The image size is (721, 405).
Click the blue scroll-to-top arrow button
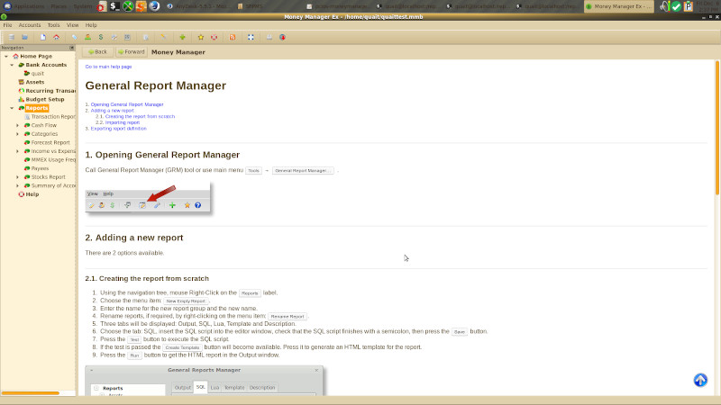(700, 380)
